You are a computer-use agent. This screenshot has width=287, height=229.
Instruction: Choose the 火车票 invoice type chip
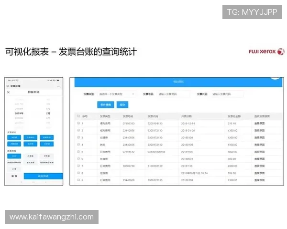pyautogui.click(x=31, y=156)
